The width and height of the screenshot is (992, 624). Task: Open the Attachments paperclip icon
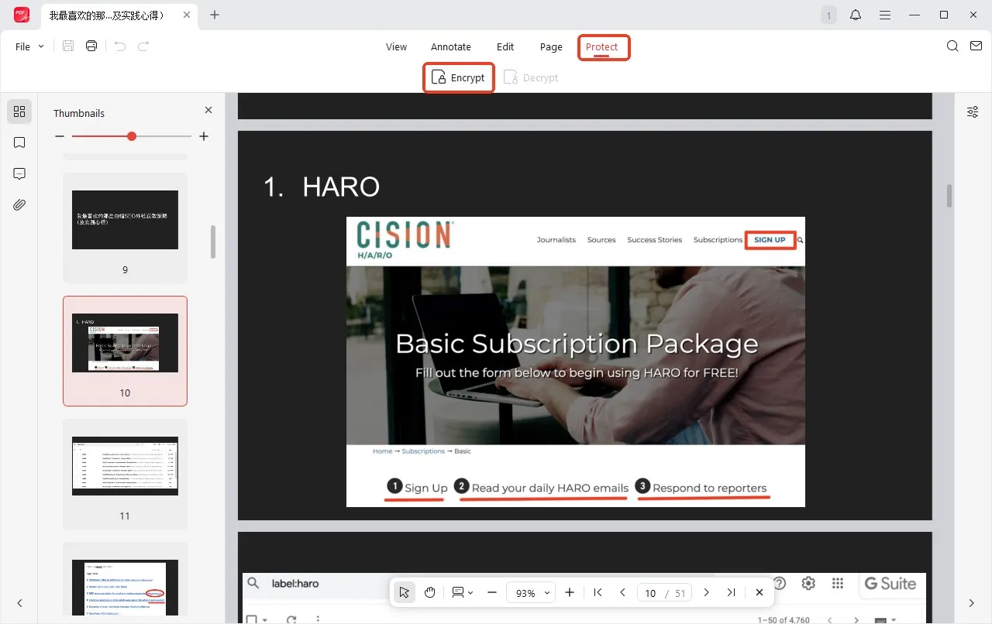(19, 204)
